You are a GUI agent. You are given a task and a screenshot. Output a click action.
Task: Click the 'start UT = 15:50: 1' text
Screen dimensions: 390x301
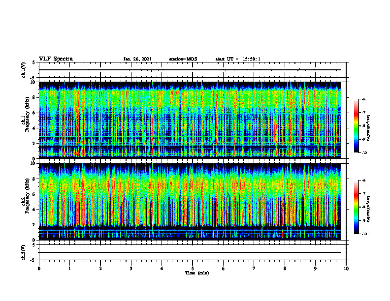[x=238, y=59]
